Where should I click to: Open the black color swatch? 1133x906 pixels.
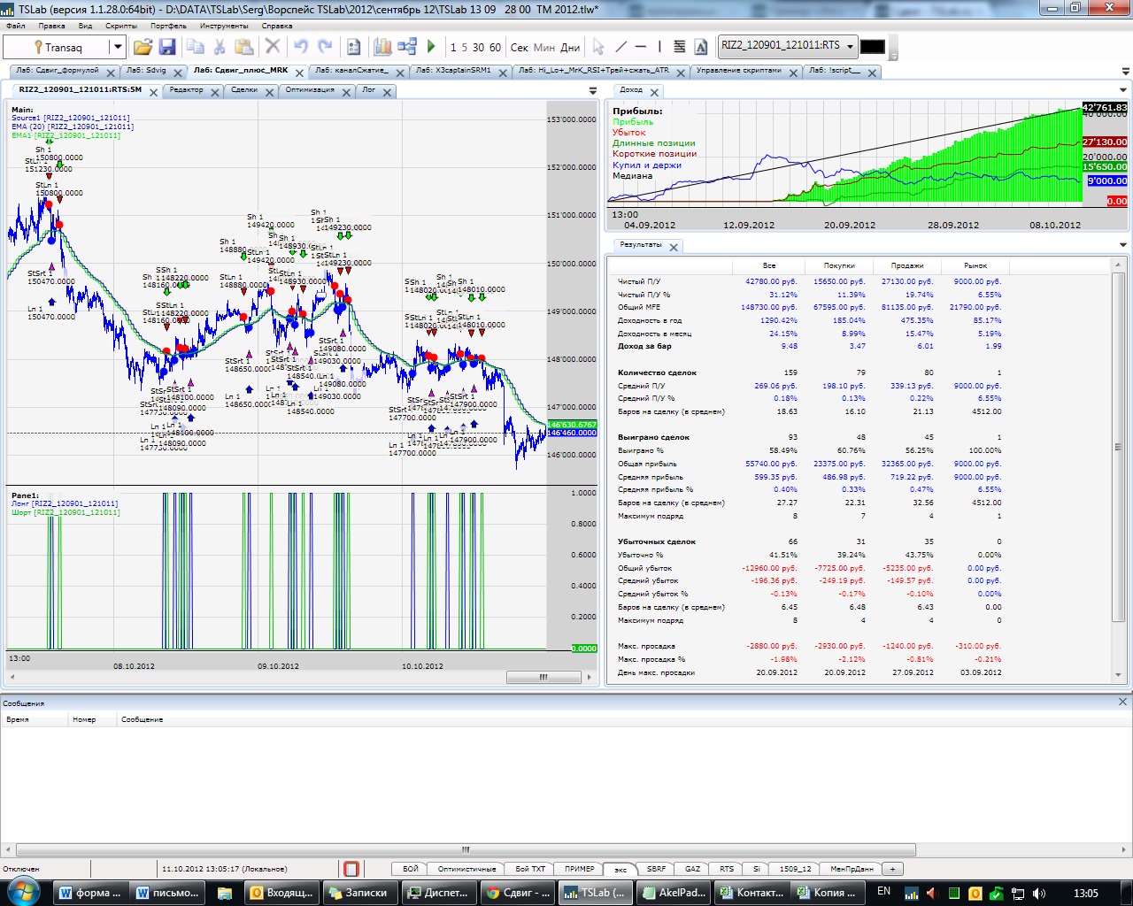pyautogui.click(x=873, y=46)
